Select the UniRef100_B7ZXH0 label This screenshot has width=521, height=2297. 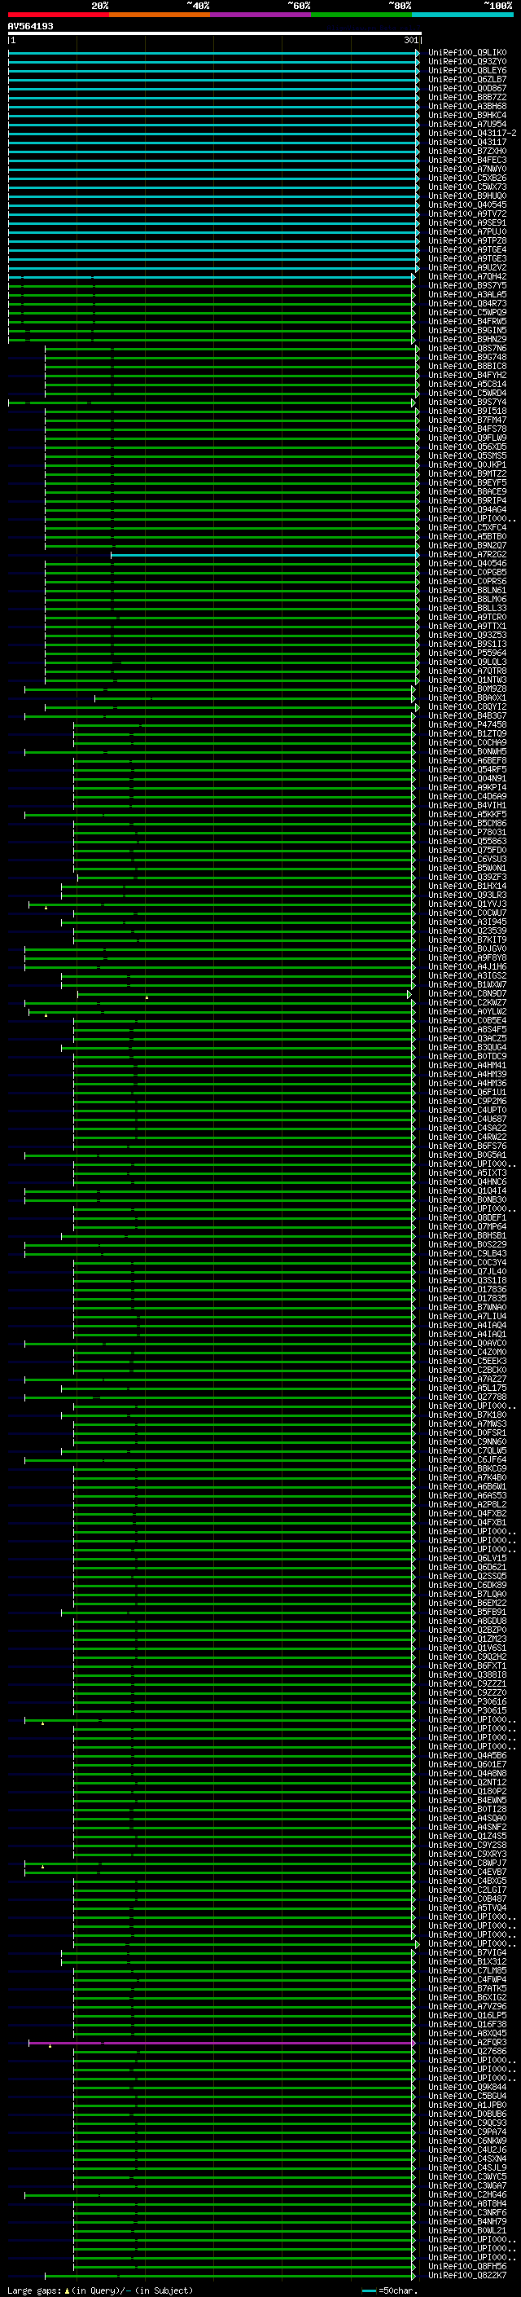pos(466,152)
